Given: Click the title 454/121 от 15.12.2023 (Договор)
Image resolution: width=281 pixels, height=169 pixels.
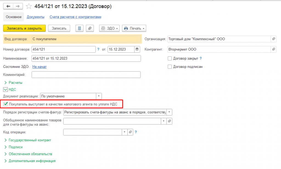Looking at the screenshot, I should [73, 6].
